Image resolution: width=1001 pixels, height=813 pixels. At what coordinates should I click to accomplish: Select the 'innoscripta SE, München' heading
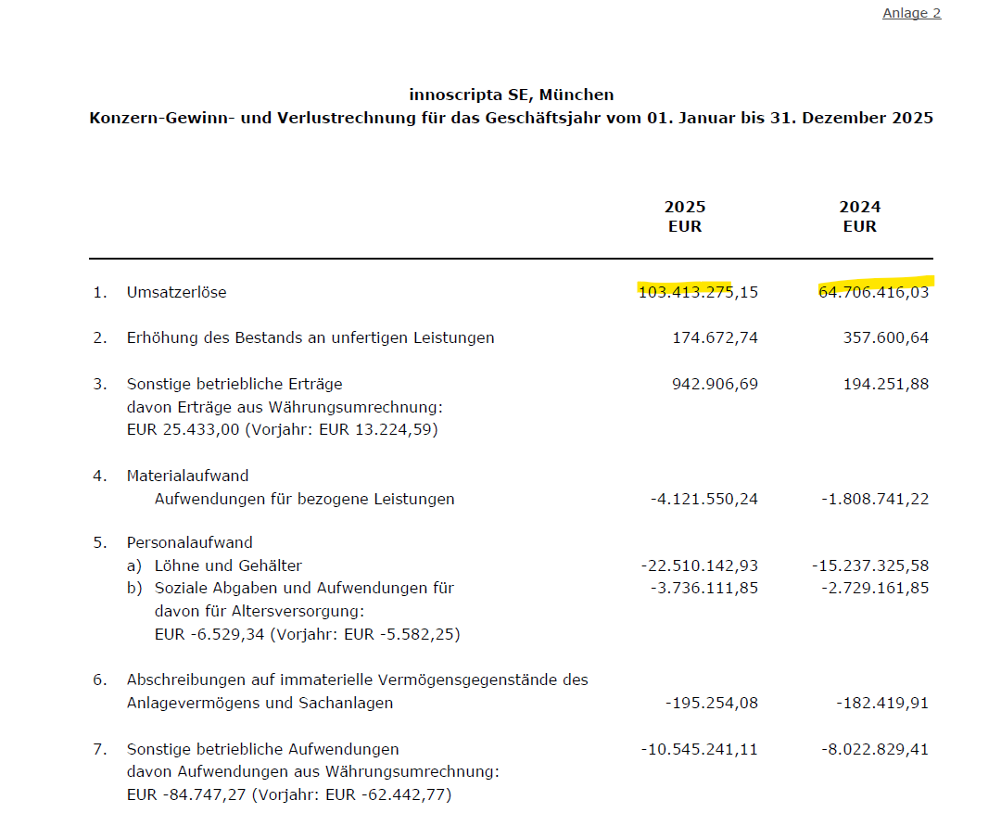[x=512, y=95]
